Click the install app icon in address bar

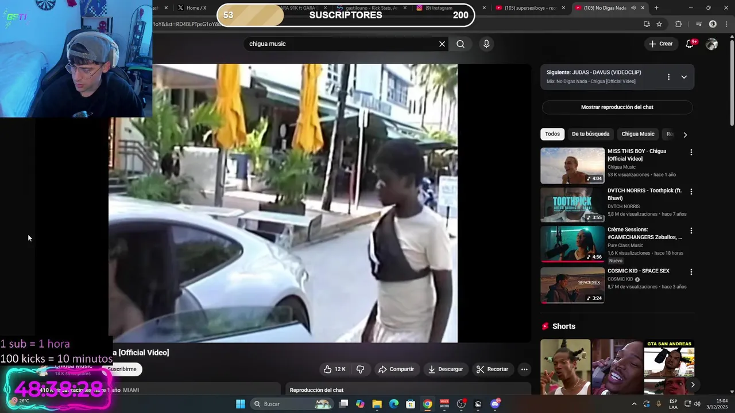point(647,24)
